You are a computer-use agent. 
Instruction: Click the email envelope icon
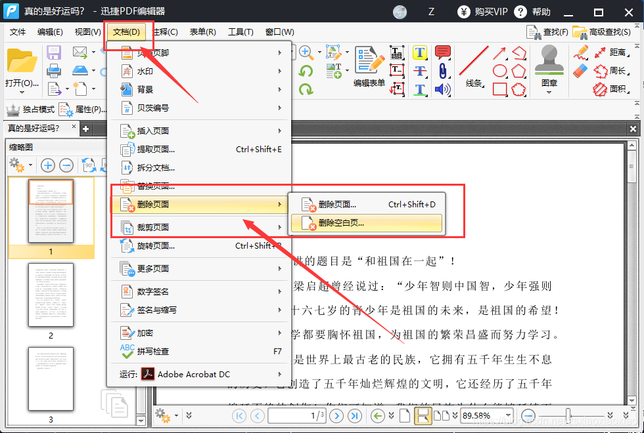80,52
